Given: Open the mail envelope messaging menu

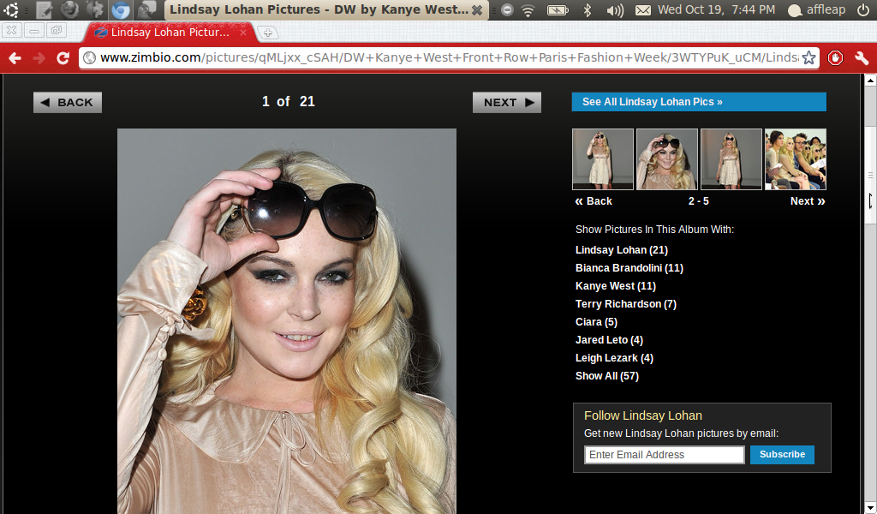Looking at the screenshot, I should pyautogui.click(x=643, y=9).
